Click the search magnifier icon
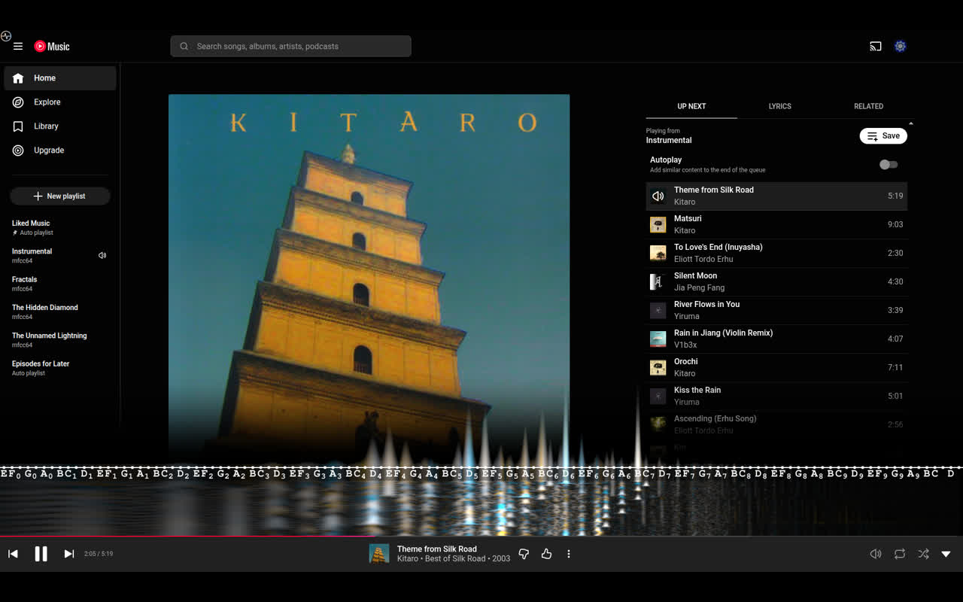The height and width of the screenshot is (602, 963). click(x=184, y=46)
